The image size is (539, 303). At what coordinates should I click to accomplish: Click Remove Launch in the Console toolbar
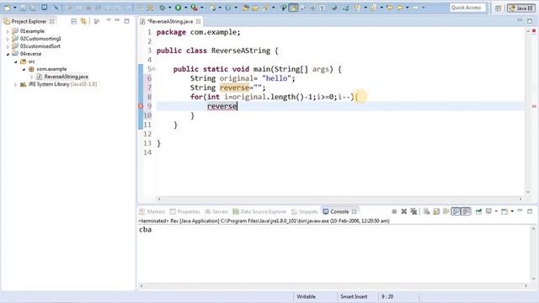coord(404,211)
